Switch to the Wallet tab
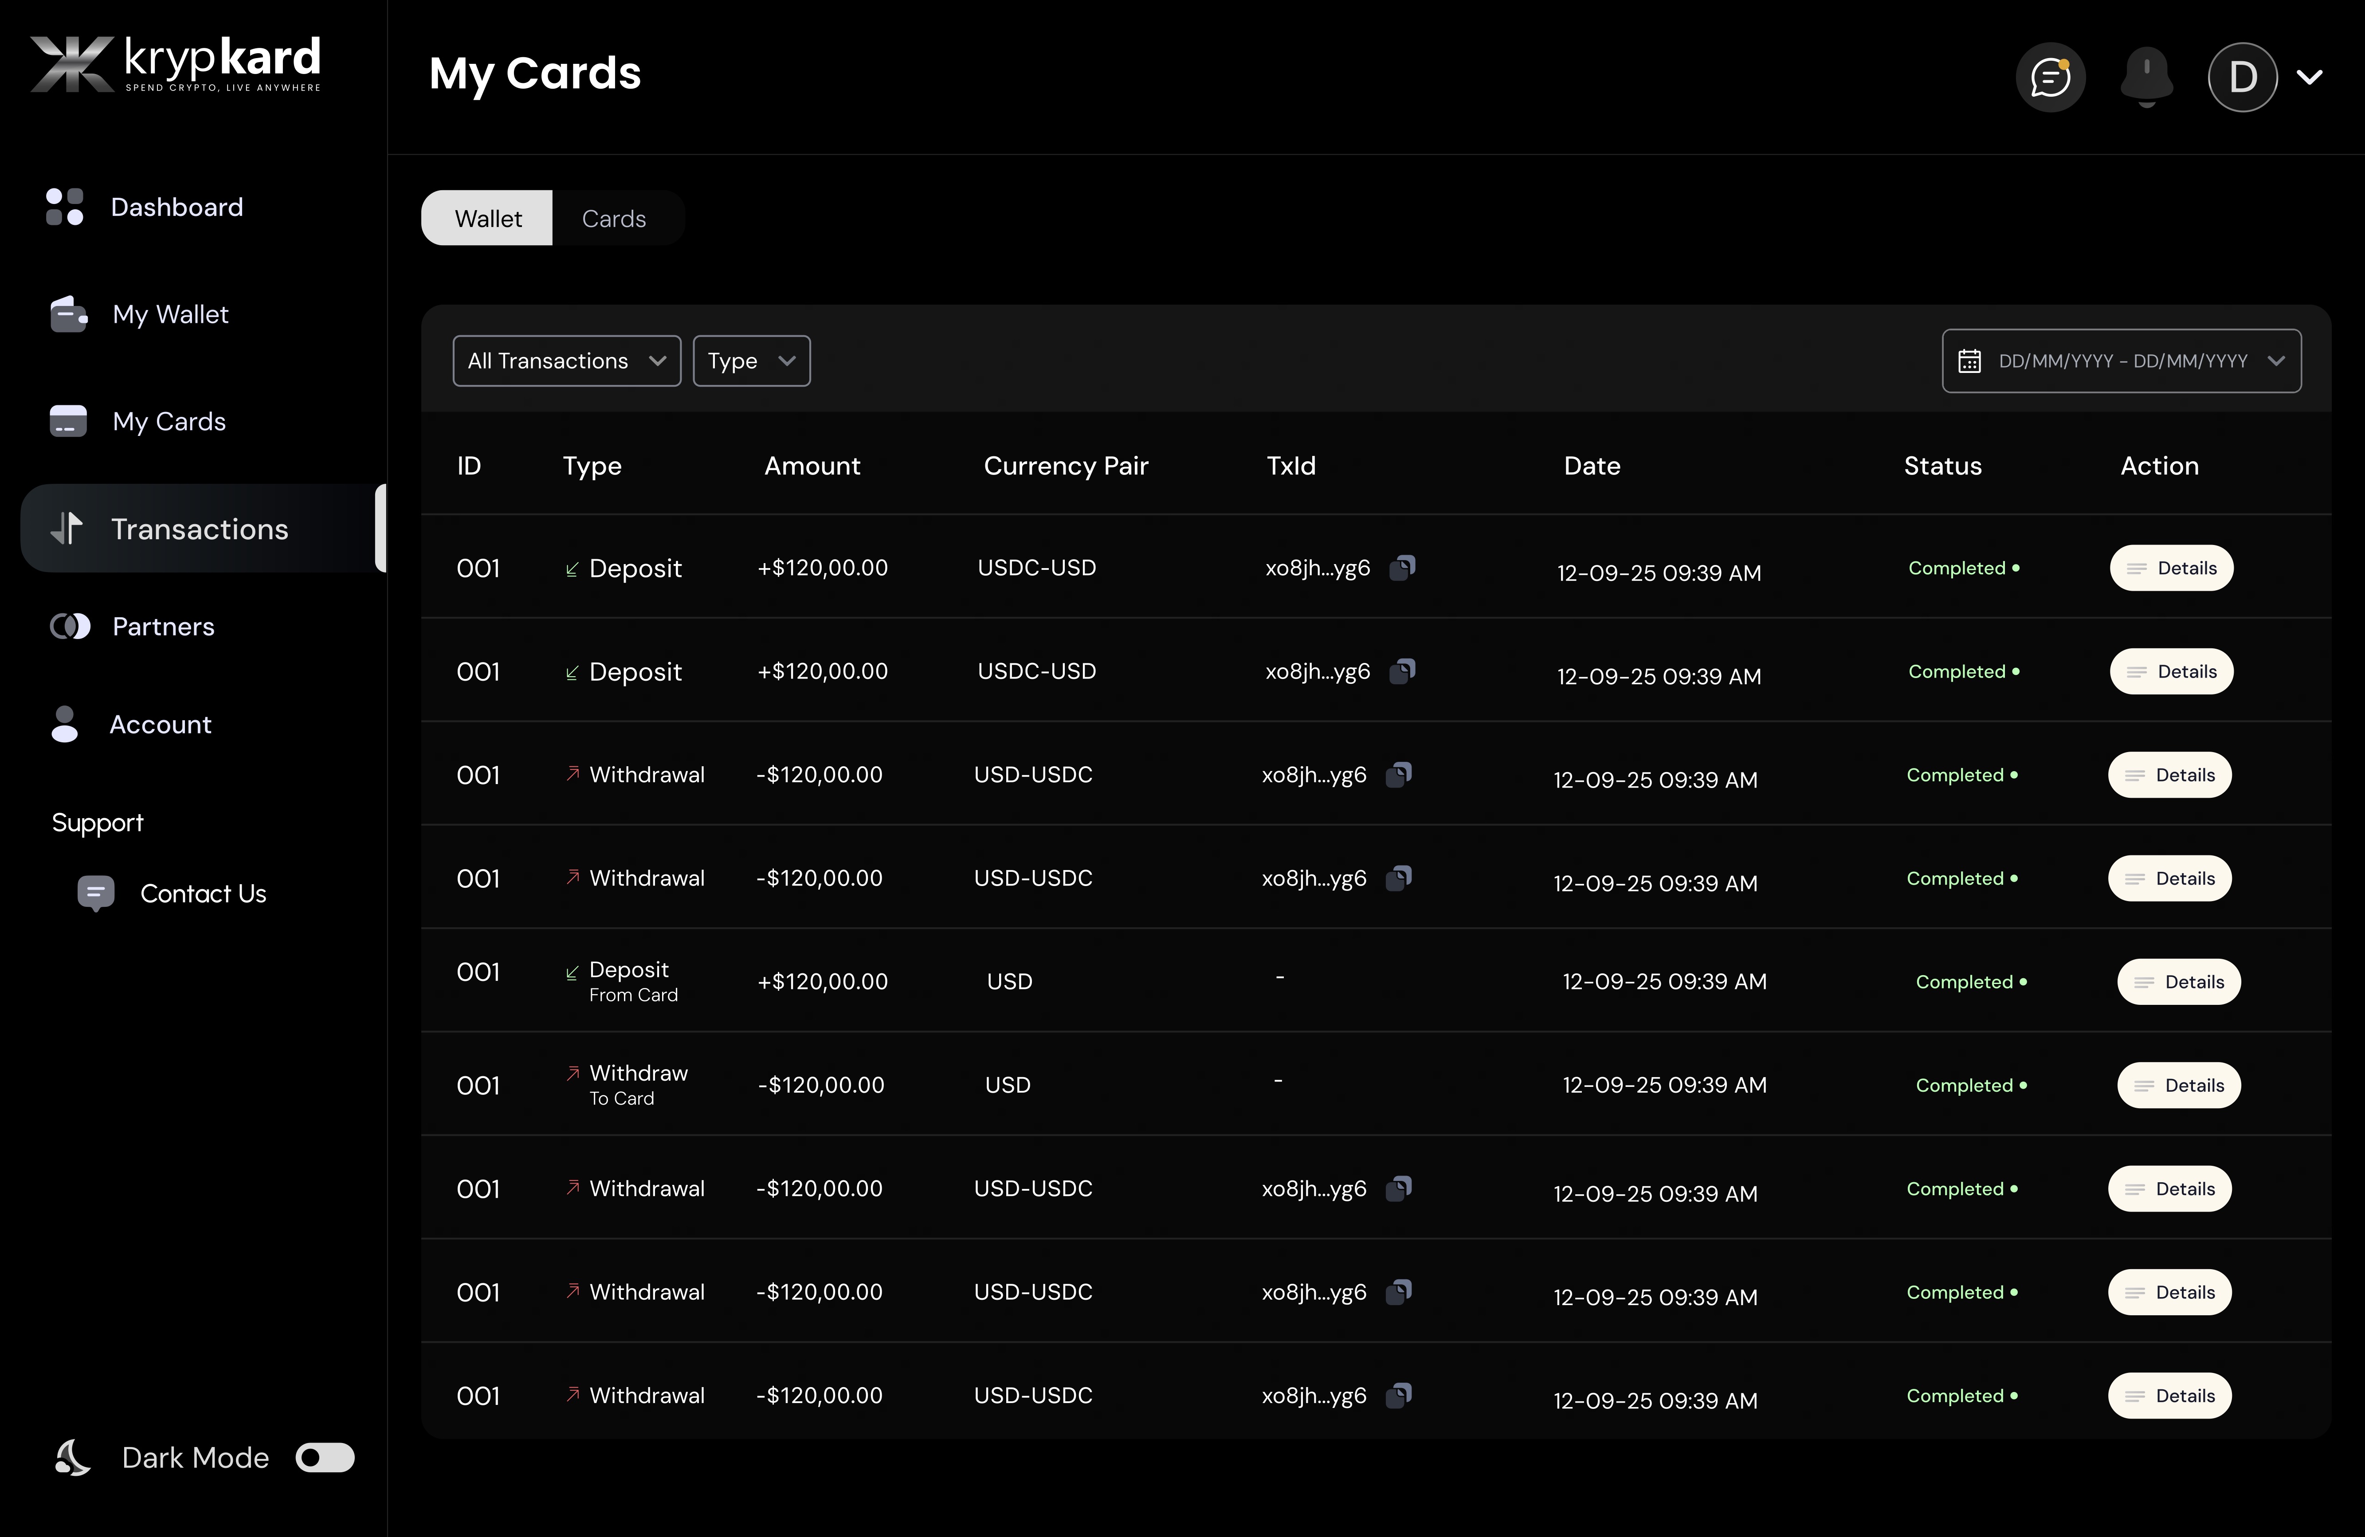Image resolution: width=2365 pixels, height=1537 pixels. click(487, 219)
